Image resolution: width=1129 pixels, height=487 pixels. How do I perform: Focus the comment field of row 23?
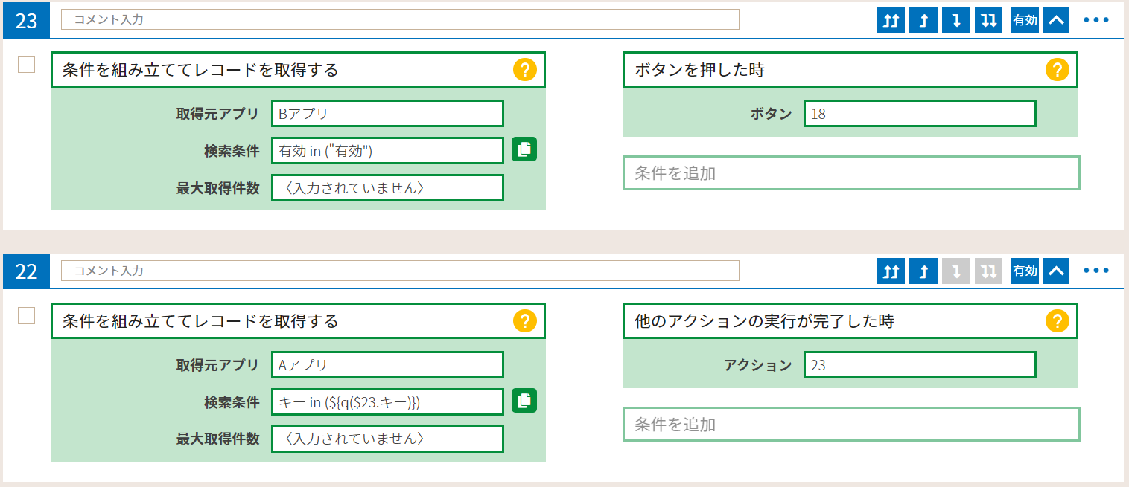click(x=400, y=20)
